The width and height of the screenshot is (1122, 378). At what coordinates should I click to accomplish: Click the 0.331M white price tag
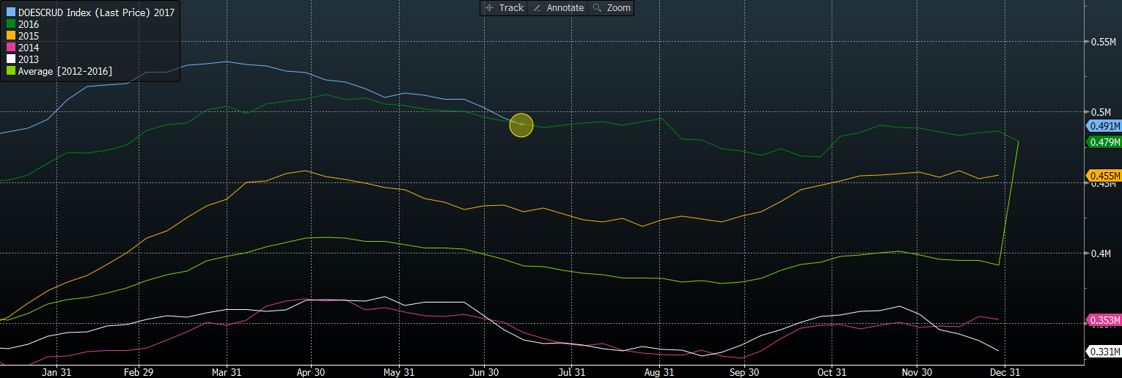pos(1104,352)
